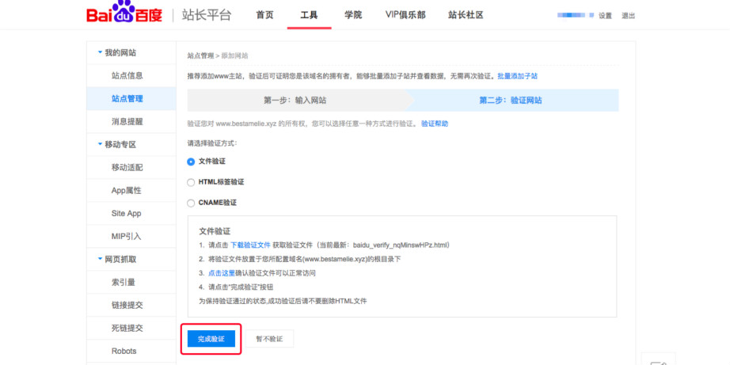Viewport: 730px width, 365px height.
Task: Click the 下载验证文件 link
Action: click(x=250, y=245)
